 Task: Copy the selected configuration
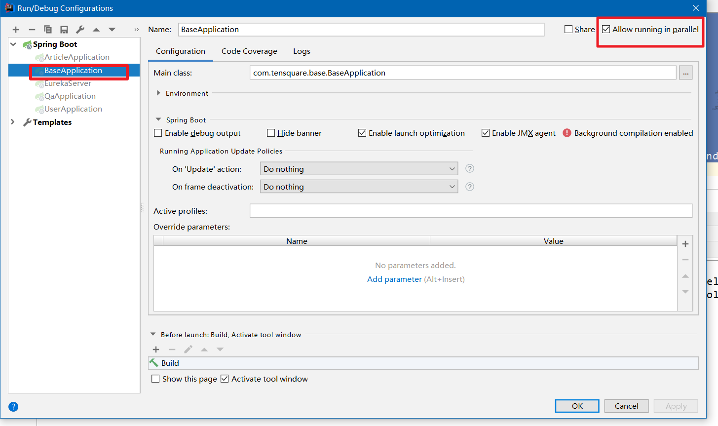click(x=48, y=30)
